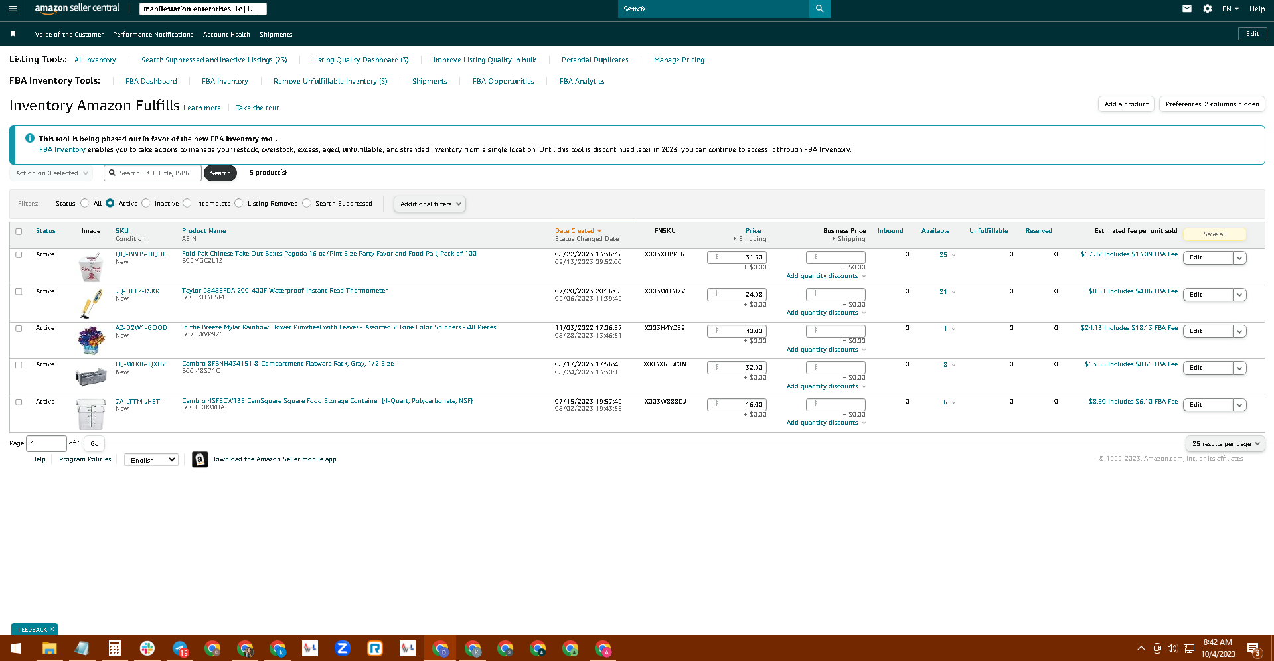Click the Amazon Seller Central logo
1274x661 pixels.
[77, 9]
